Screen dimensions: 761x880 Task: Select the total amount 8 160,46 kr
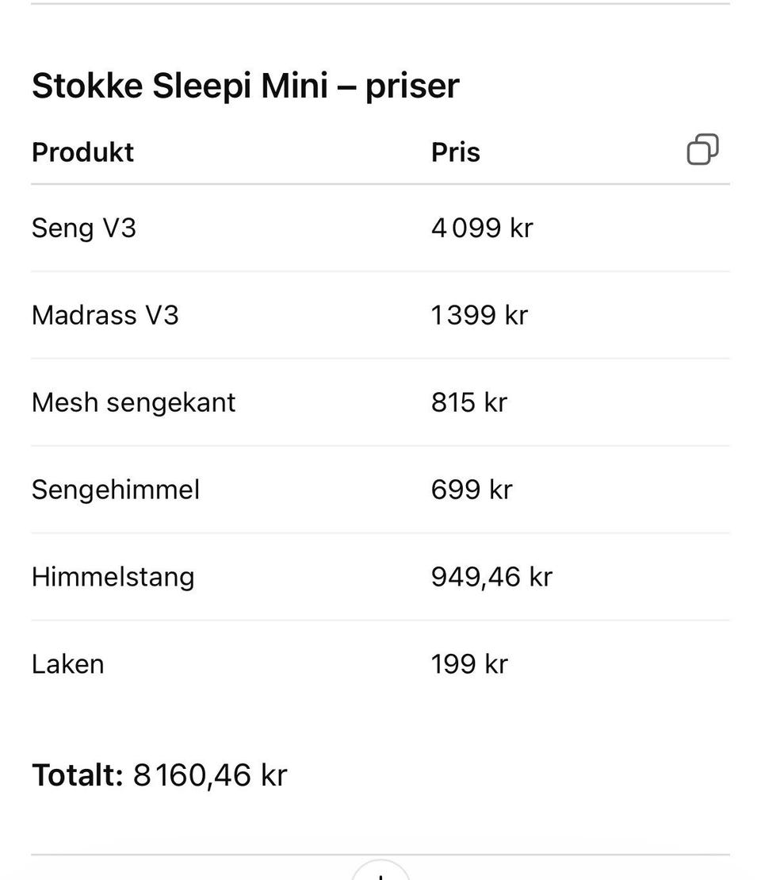pos(210,774)
